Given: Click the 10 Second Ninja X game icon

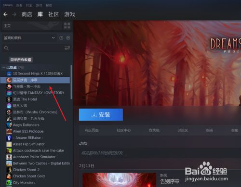Looking at the screenshot, I should point(9,74).
